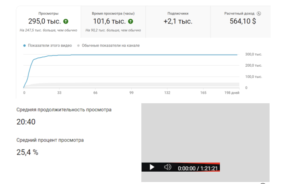The height and width of the screenshot is (184, 283).
Task: Click the Средняя продолжительность просмотра heading
Action: click(64, 110)
